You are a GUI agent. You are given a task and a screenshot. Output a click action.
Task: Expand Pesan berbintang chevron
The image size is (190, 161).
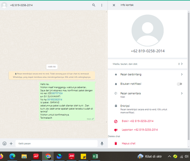pos(182,74)
